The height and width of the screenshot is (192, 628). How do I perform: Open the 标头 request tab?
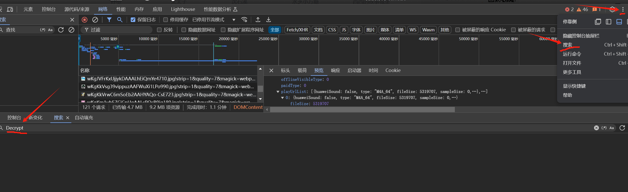(x=285, y=70)
